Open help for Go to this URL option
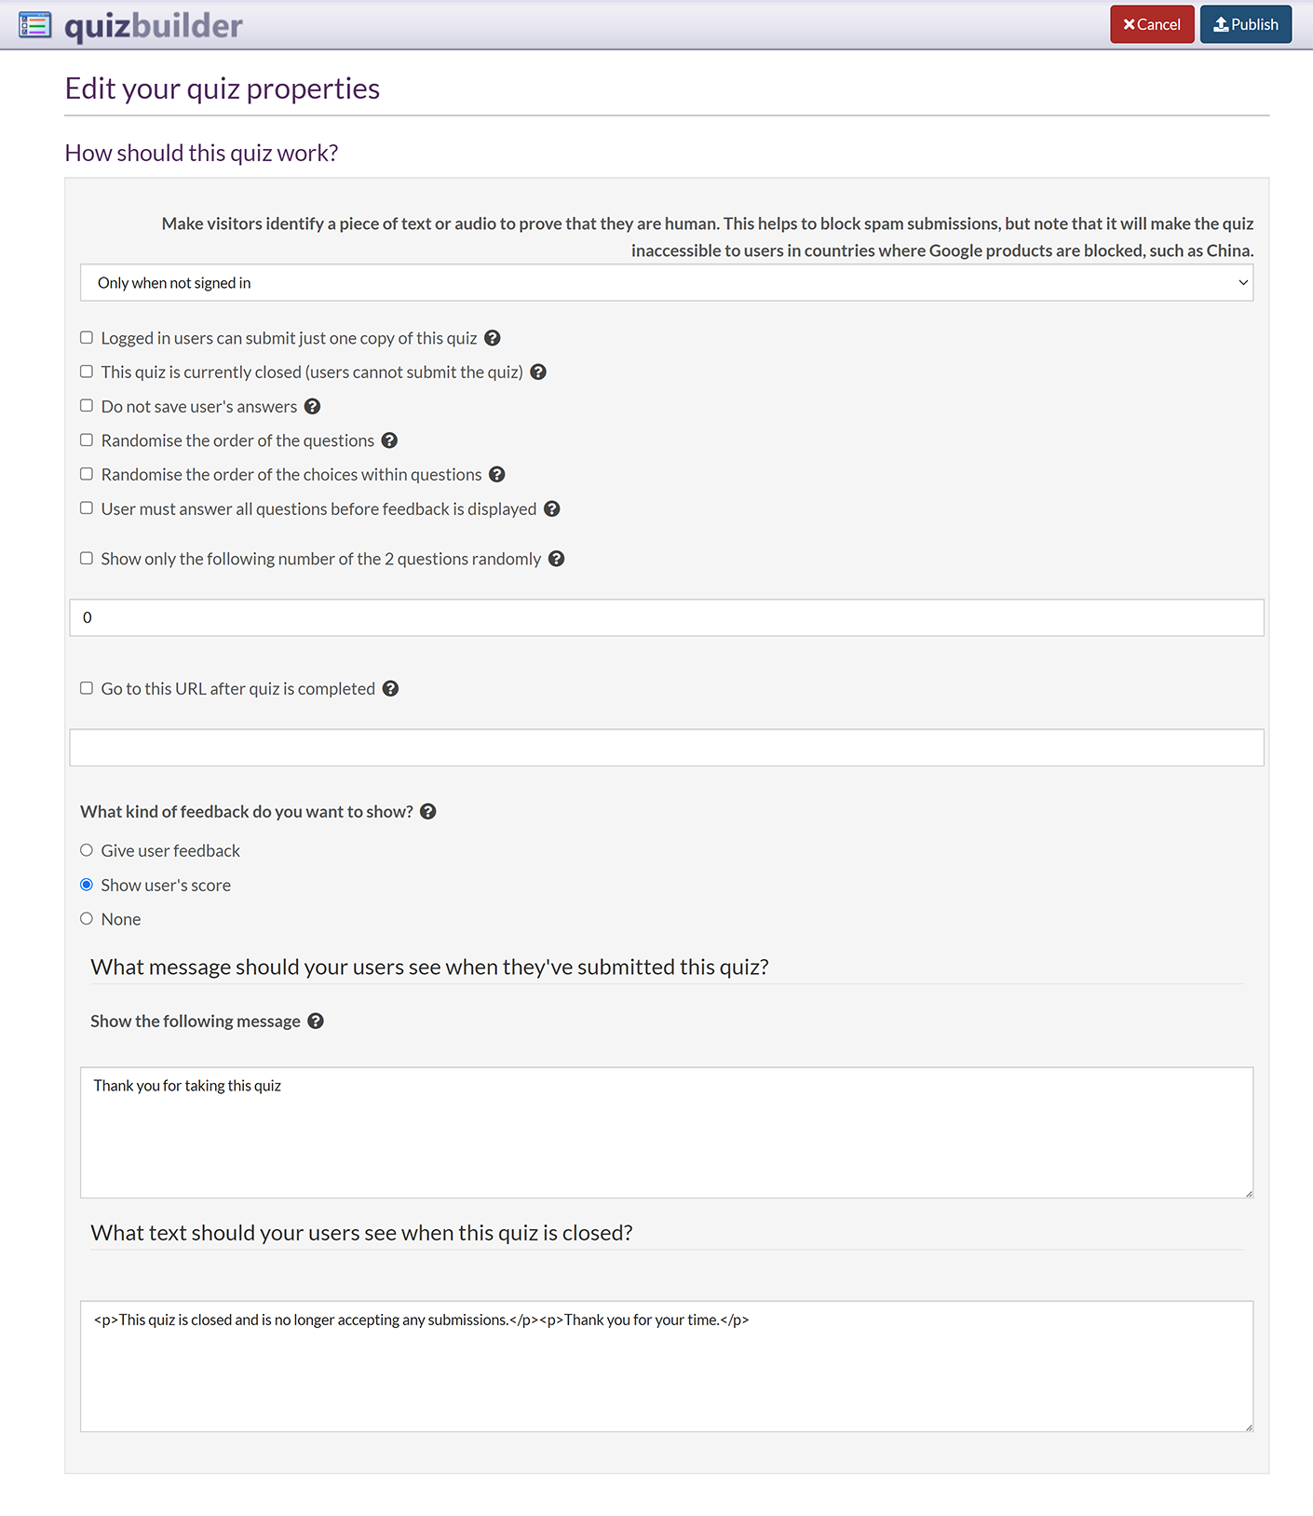The image size is (1313, 1516). coord(391,689)
